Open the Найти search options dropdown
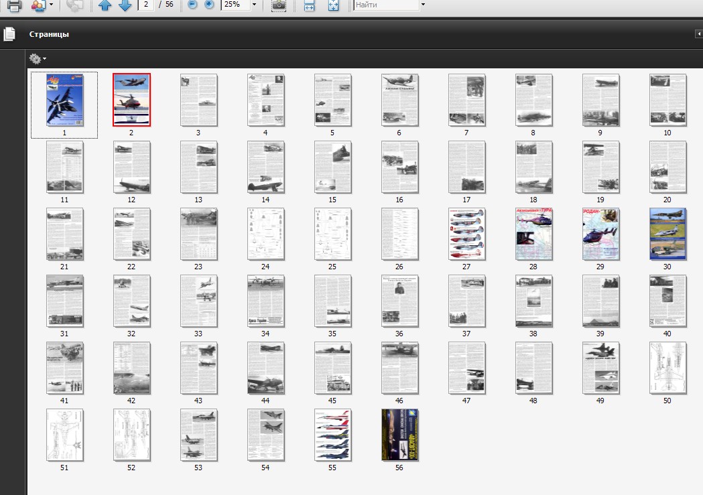 point(423,5)
